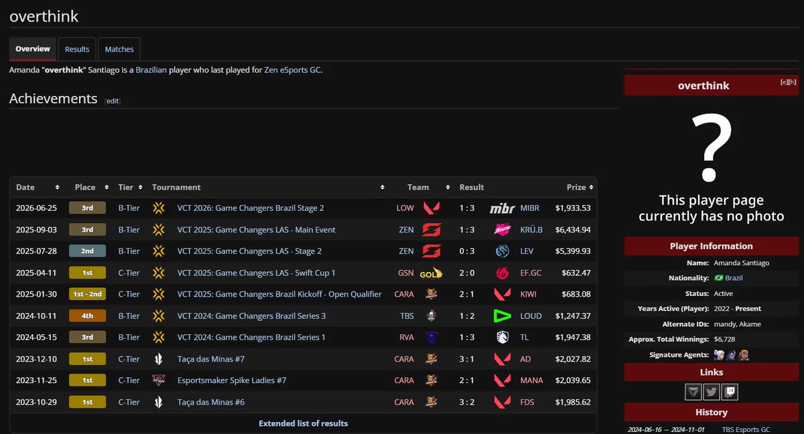Click B-Tier link in the 2026-06-25 row
Image resolution: width=804 pixels, height=434 pixels.
point(129,208)
